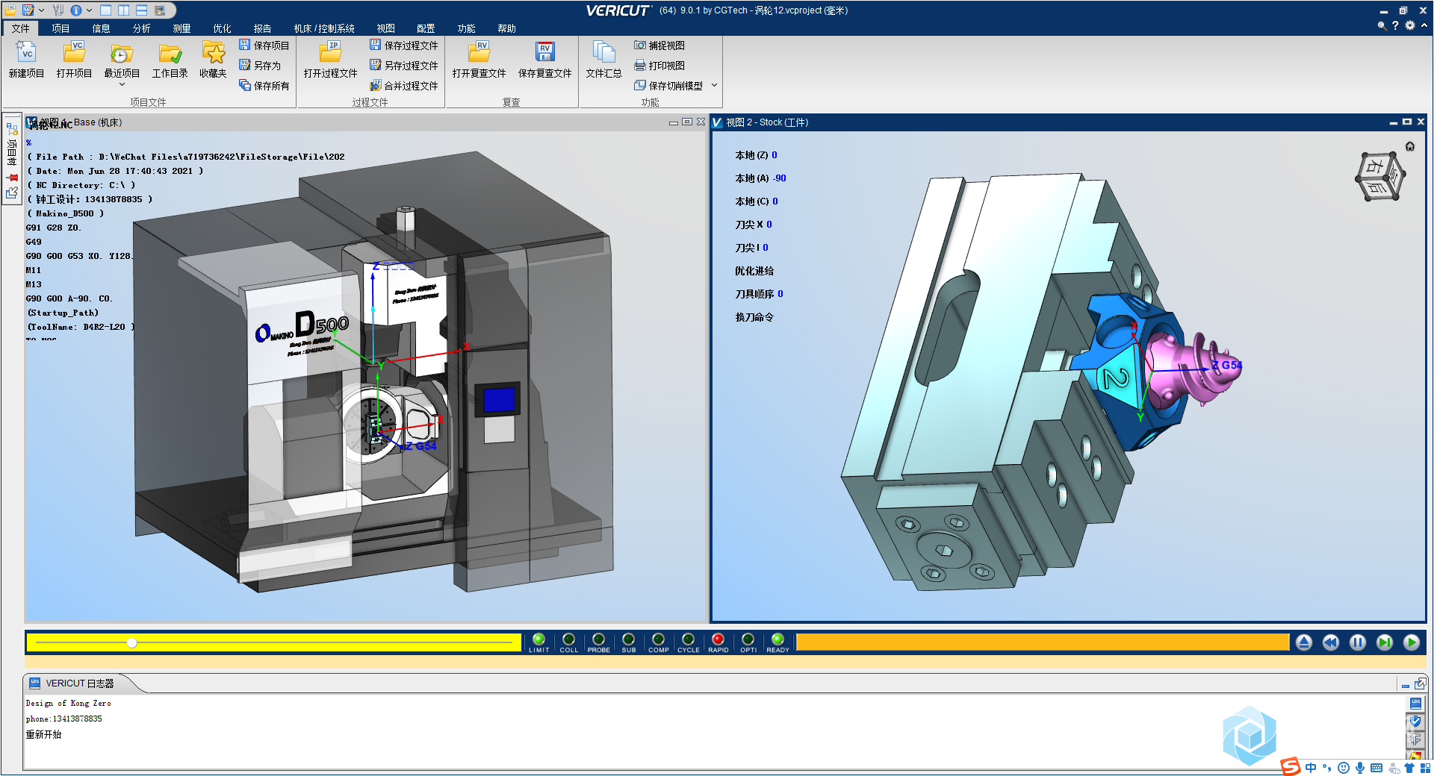The height and width of the screenshot is (776, 1434).
Task: Toggle the PROBE status light
Action: point(598,639)
